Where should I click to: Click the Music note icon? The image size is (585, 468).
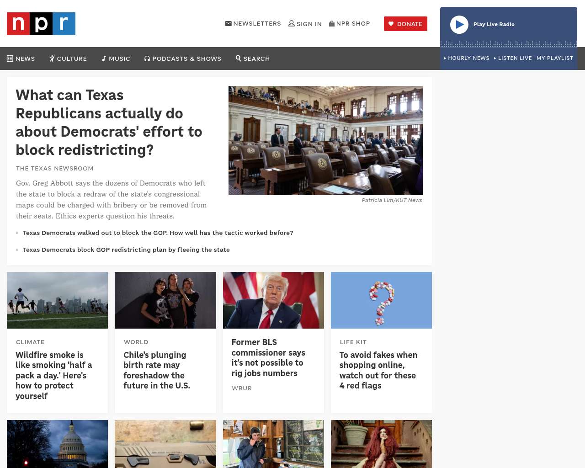104,58
